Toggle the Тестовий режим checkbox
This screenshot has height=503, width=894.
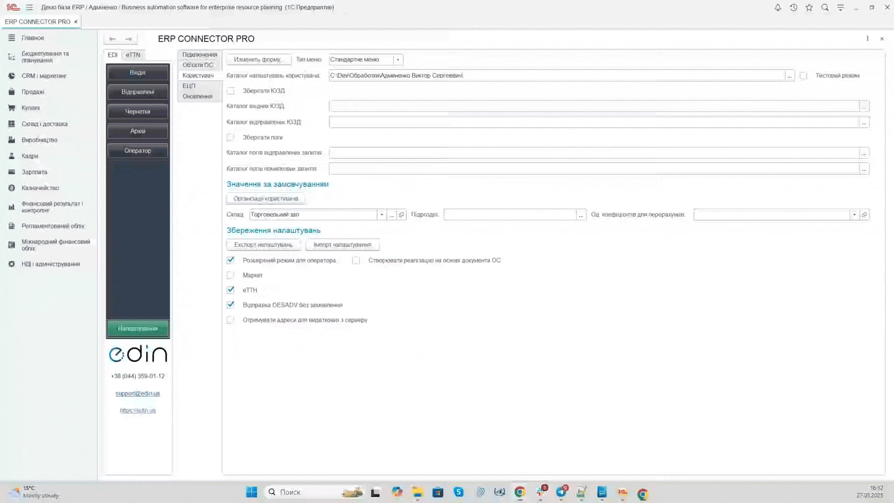[x=803, y=75]
